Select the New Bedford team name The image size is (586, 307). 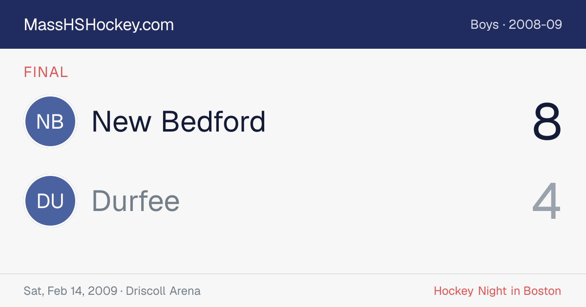tap(179, 121)
